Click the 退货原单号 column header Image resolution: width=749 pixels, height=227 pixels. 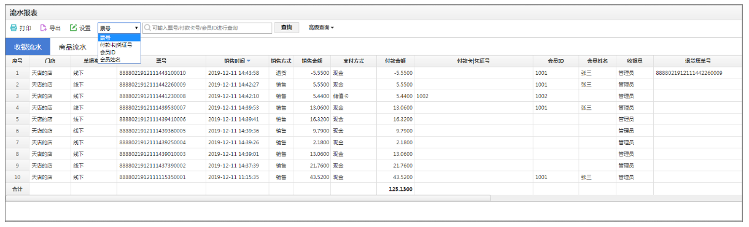(697, 61)
